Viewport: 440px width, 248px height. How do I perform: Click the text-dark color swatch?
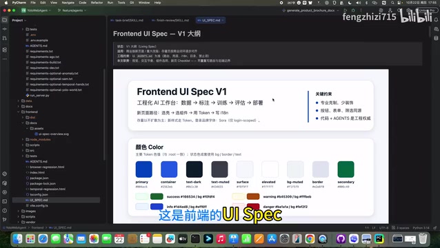194,169
